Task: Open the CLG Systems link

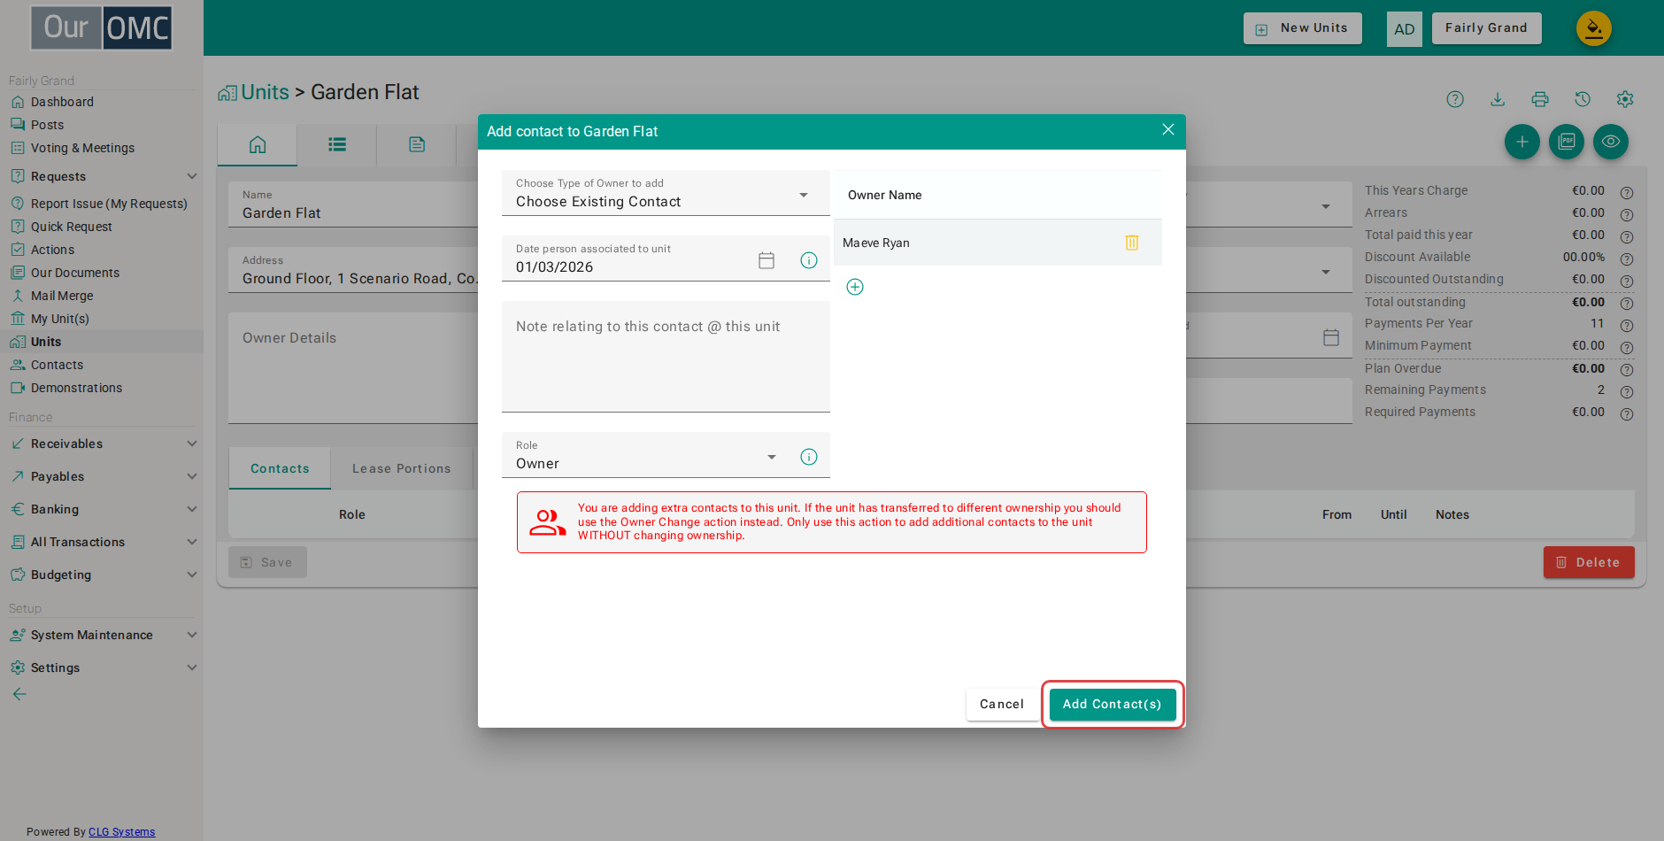Action: click(121, 832)
